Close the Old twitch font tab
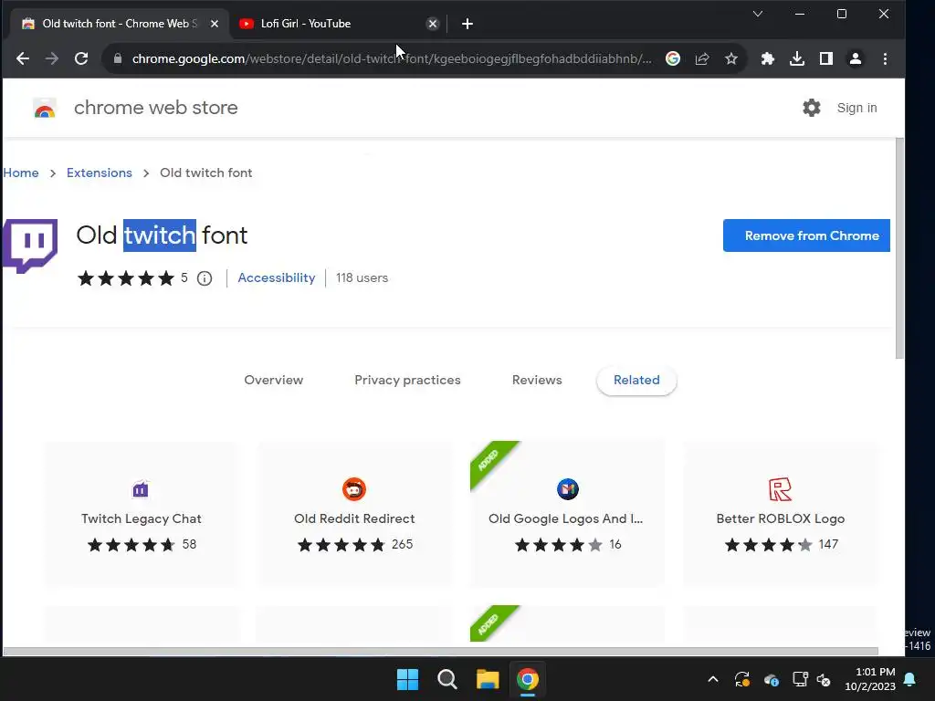 click(x=215, y=24)
